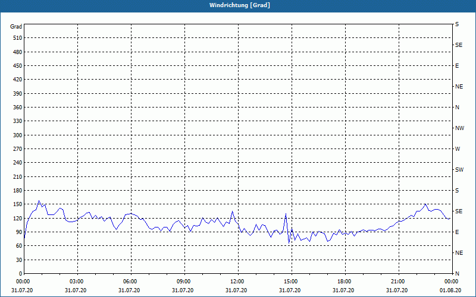
Task: Click the NW compass label
Action: tap(459, 128)
